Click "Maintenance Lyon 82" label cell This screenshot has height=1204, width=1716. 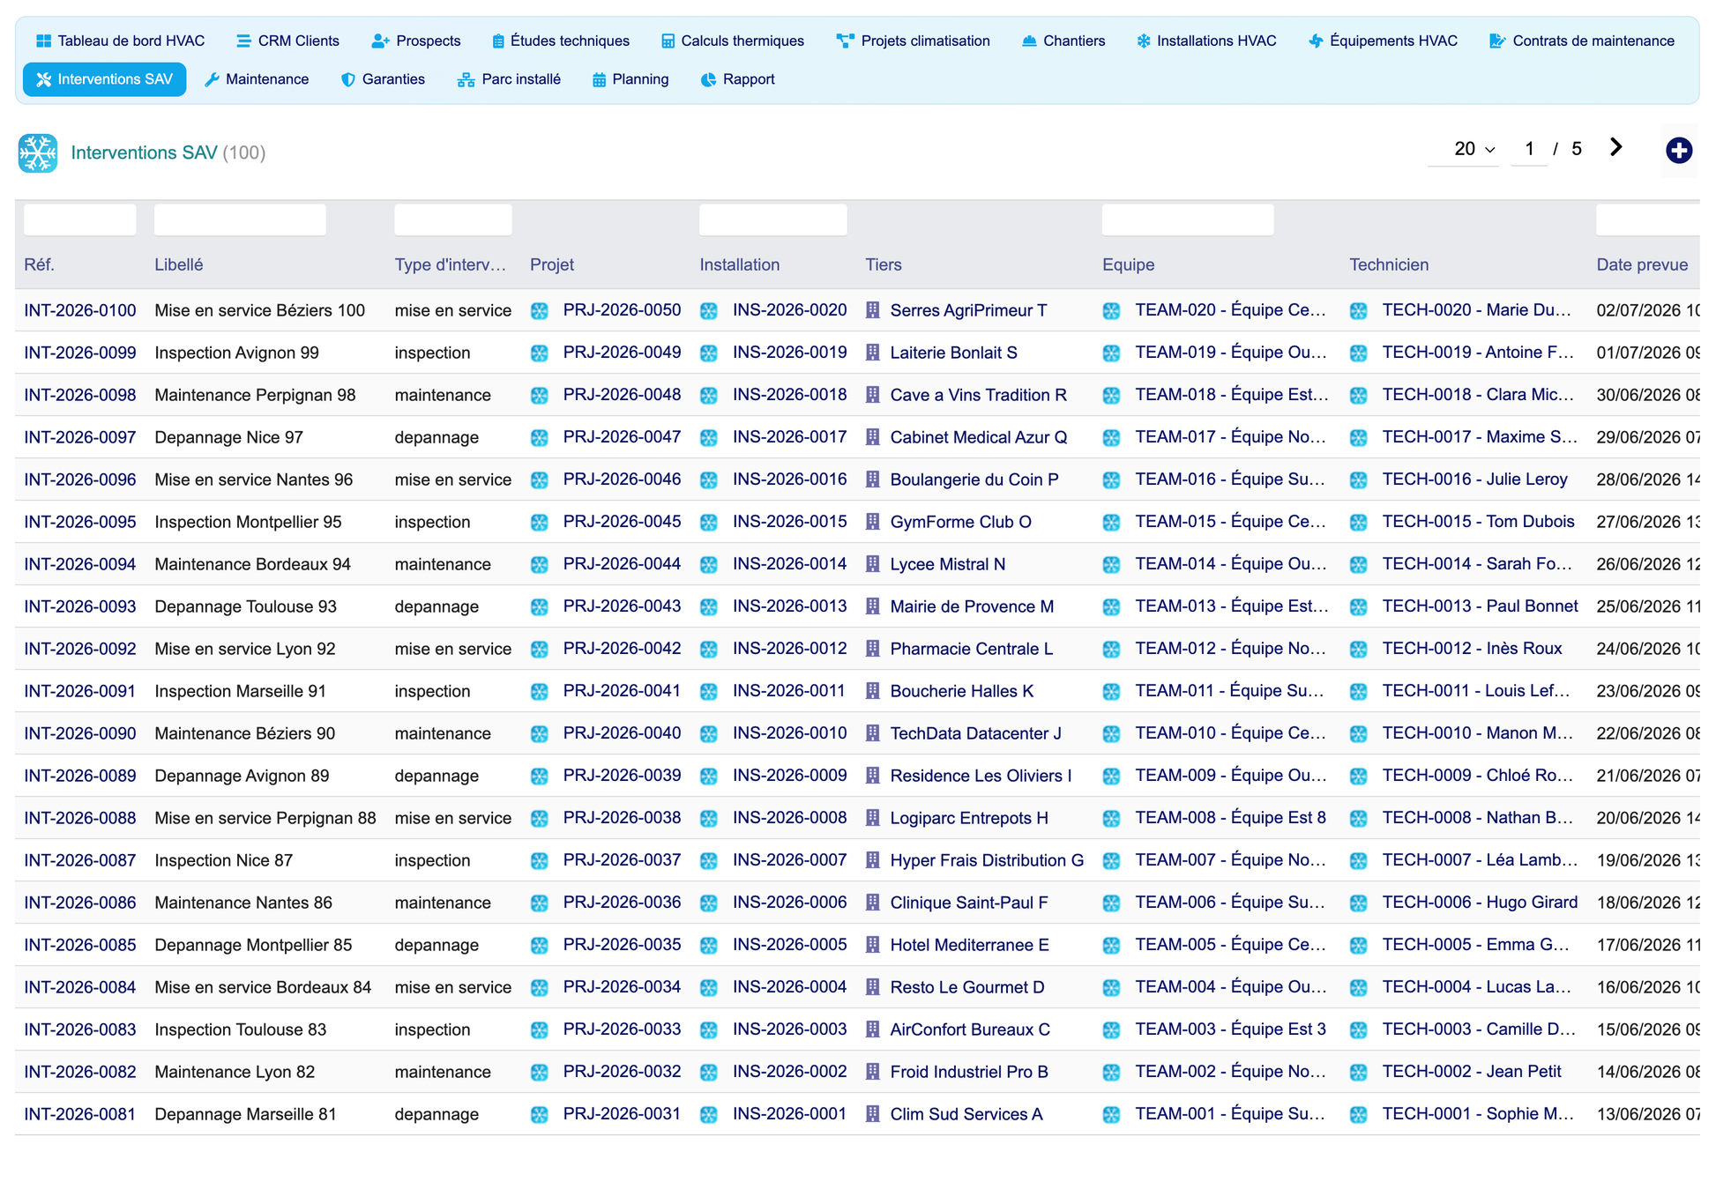pos(235,1072)
